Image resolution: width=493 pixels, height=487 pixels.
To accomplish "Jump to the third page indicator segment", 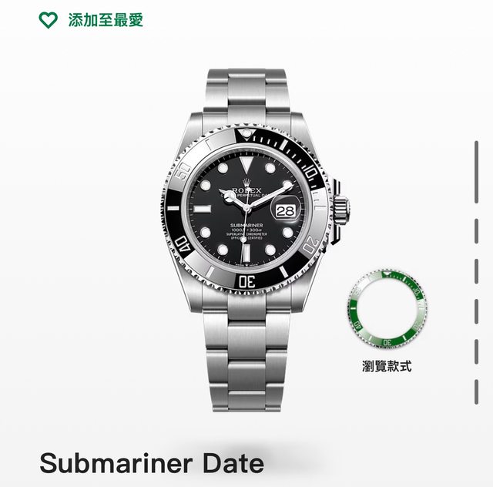I will tap(476, 271).
